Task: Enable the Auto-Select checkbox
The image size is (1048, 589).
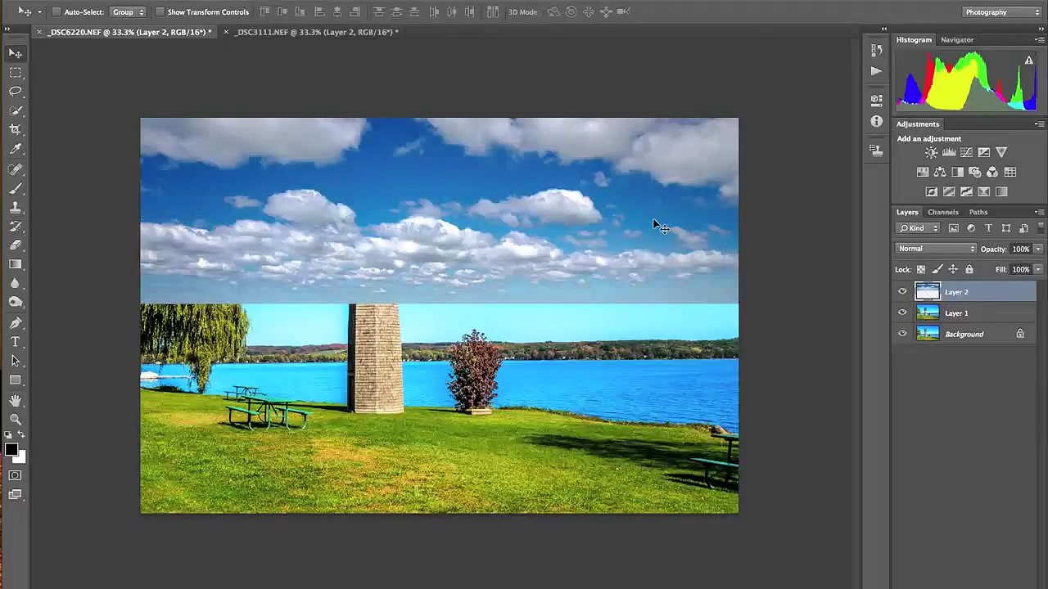Action: tap(56, 12)
